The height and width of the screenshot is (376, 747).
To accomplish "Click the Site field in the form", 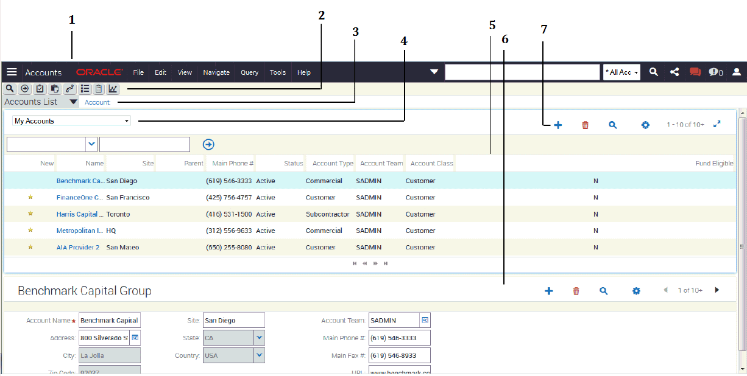I will point(234,320).
